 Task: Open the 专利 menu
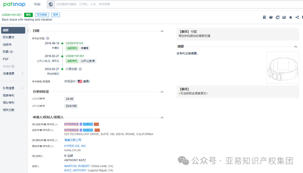pos(37,4)
